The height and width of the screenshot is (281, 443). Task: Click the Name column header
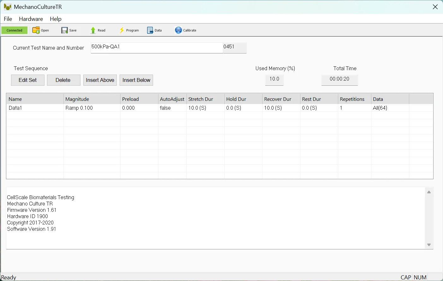tap(35, 99)
